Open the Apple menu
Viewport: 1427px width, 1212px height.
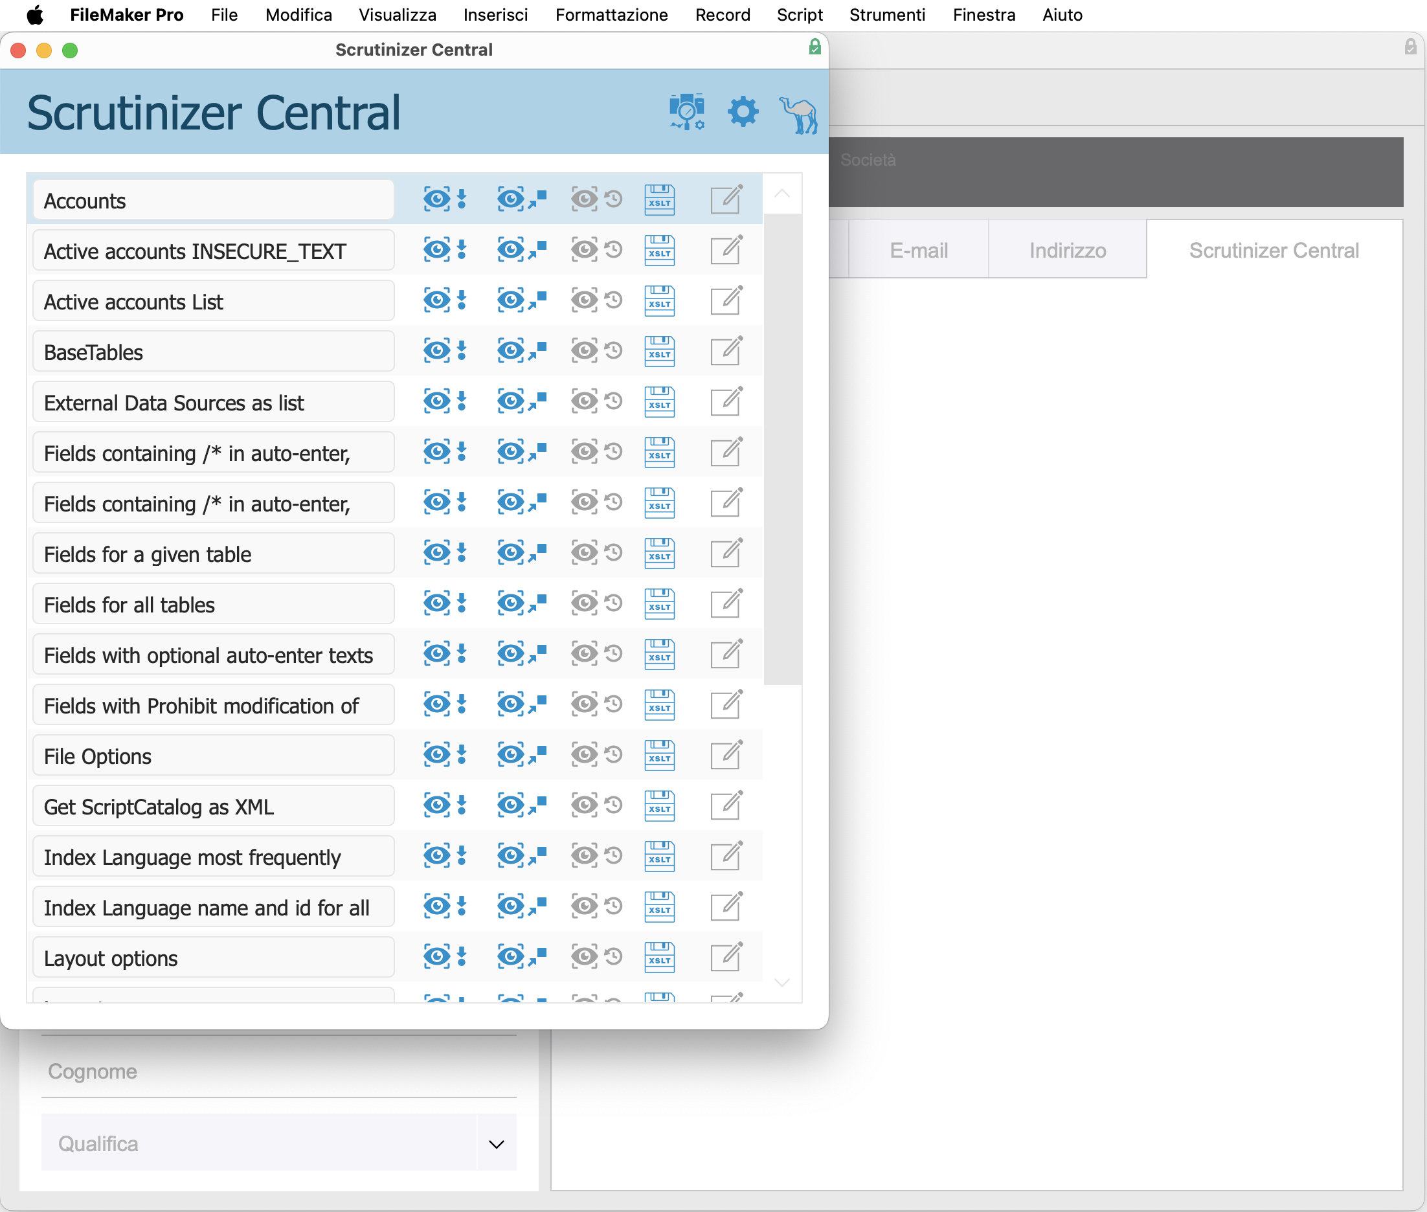pyautogui.click(x=35, y=15)
